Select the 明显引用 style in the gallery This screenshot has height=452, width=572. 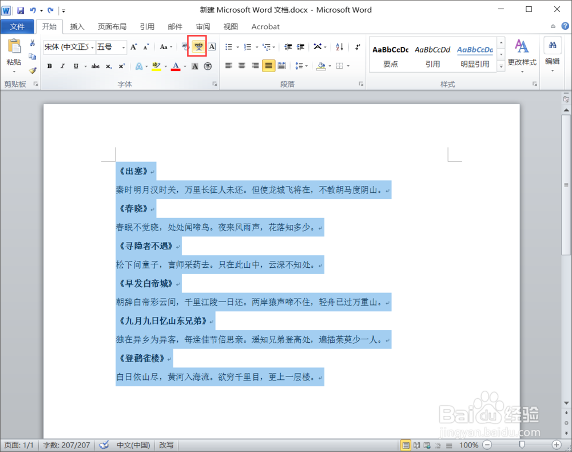click(x=475, y=54)
